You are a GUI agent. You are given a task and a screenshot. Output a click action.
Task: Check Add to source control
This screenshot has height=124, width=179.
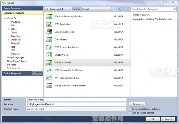pos(130,113)
